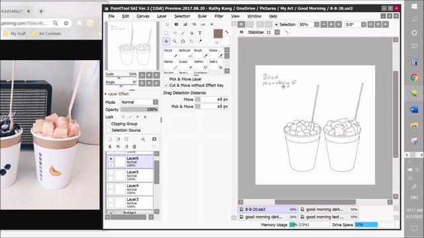The width and height of the screenshot is (424, 238).
Task: Enable the Clipping Group checkbox
Action: click(108, 124)
